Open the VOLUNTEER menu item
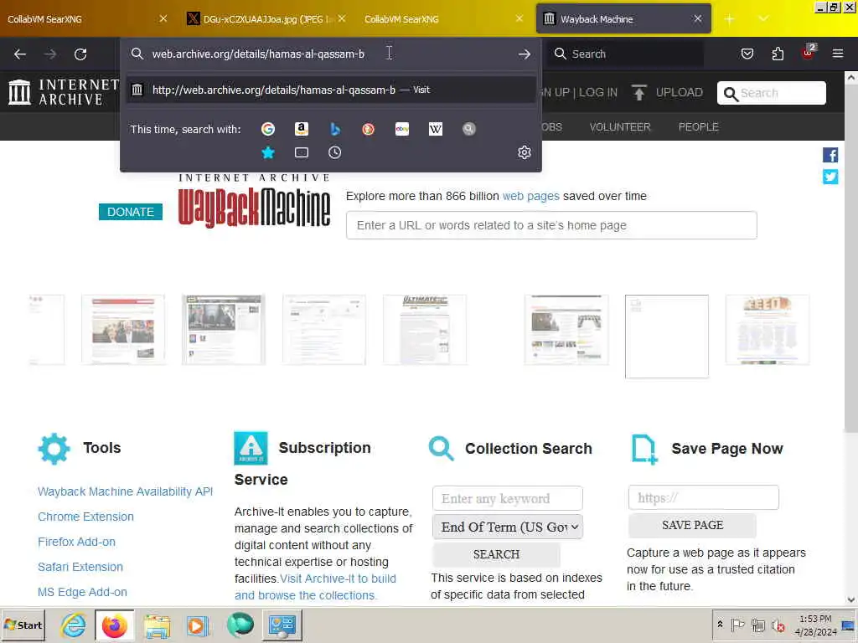This screenshot has width=858, height=643. (620, 127)
